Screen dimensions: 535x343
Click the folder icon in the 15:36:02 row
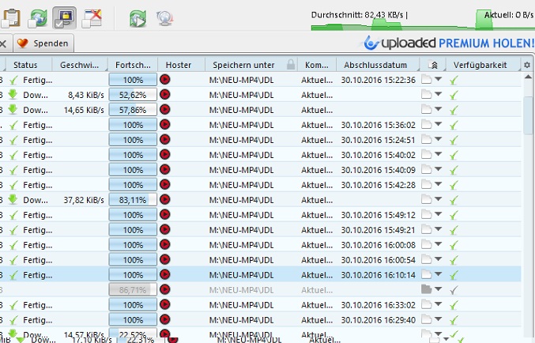point(427,125)
